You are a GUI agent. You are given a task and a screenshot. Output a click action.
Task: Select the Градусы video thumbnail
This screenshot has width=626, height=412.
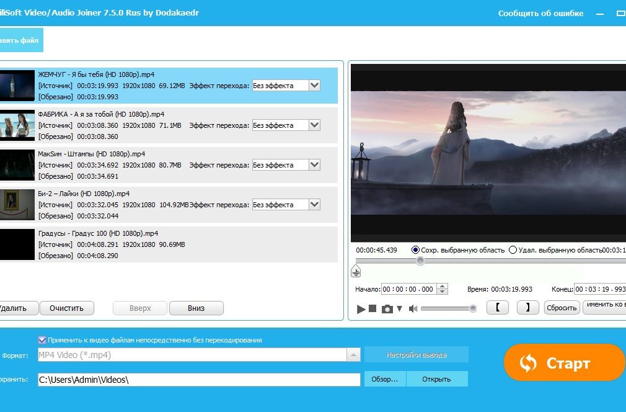point(17,244)
